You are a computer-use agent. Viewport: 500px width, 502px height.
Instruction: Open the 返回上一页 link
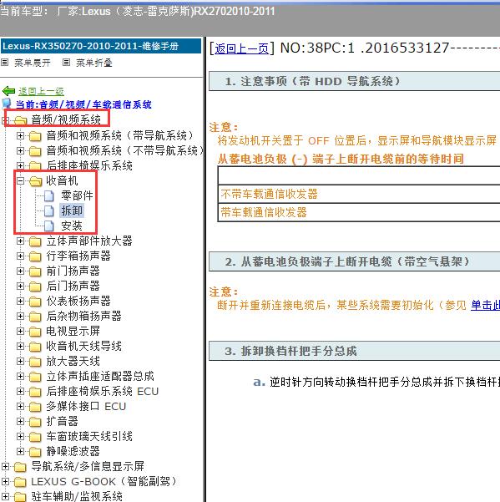pyautogui.click(x=241, y=48)
